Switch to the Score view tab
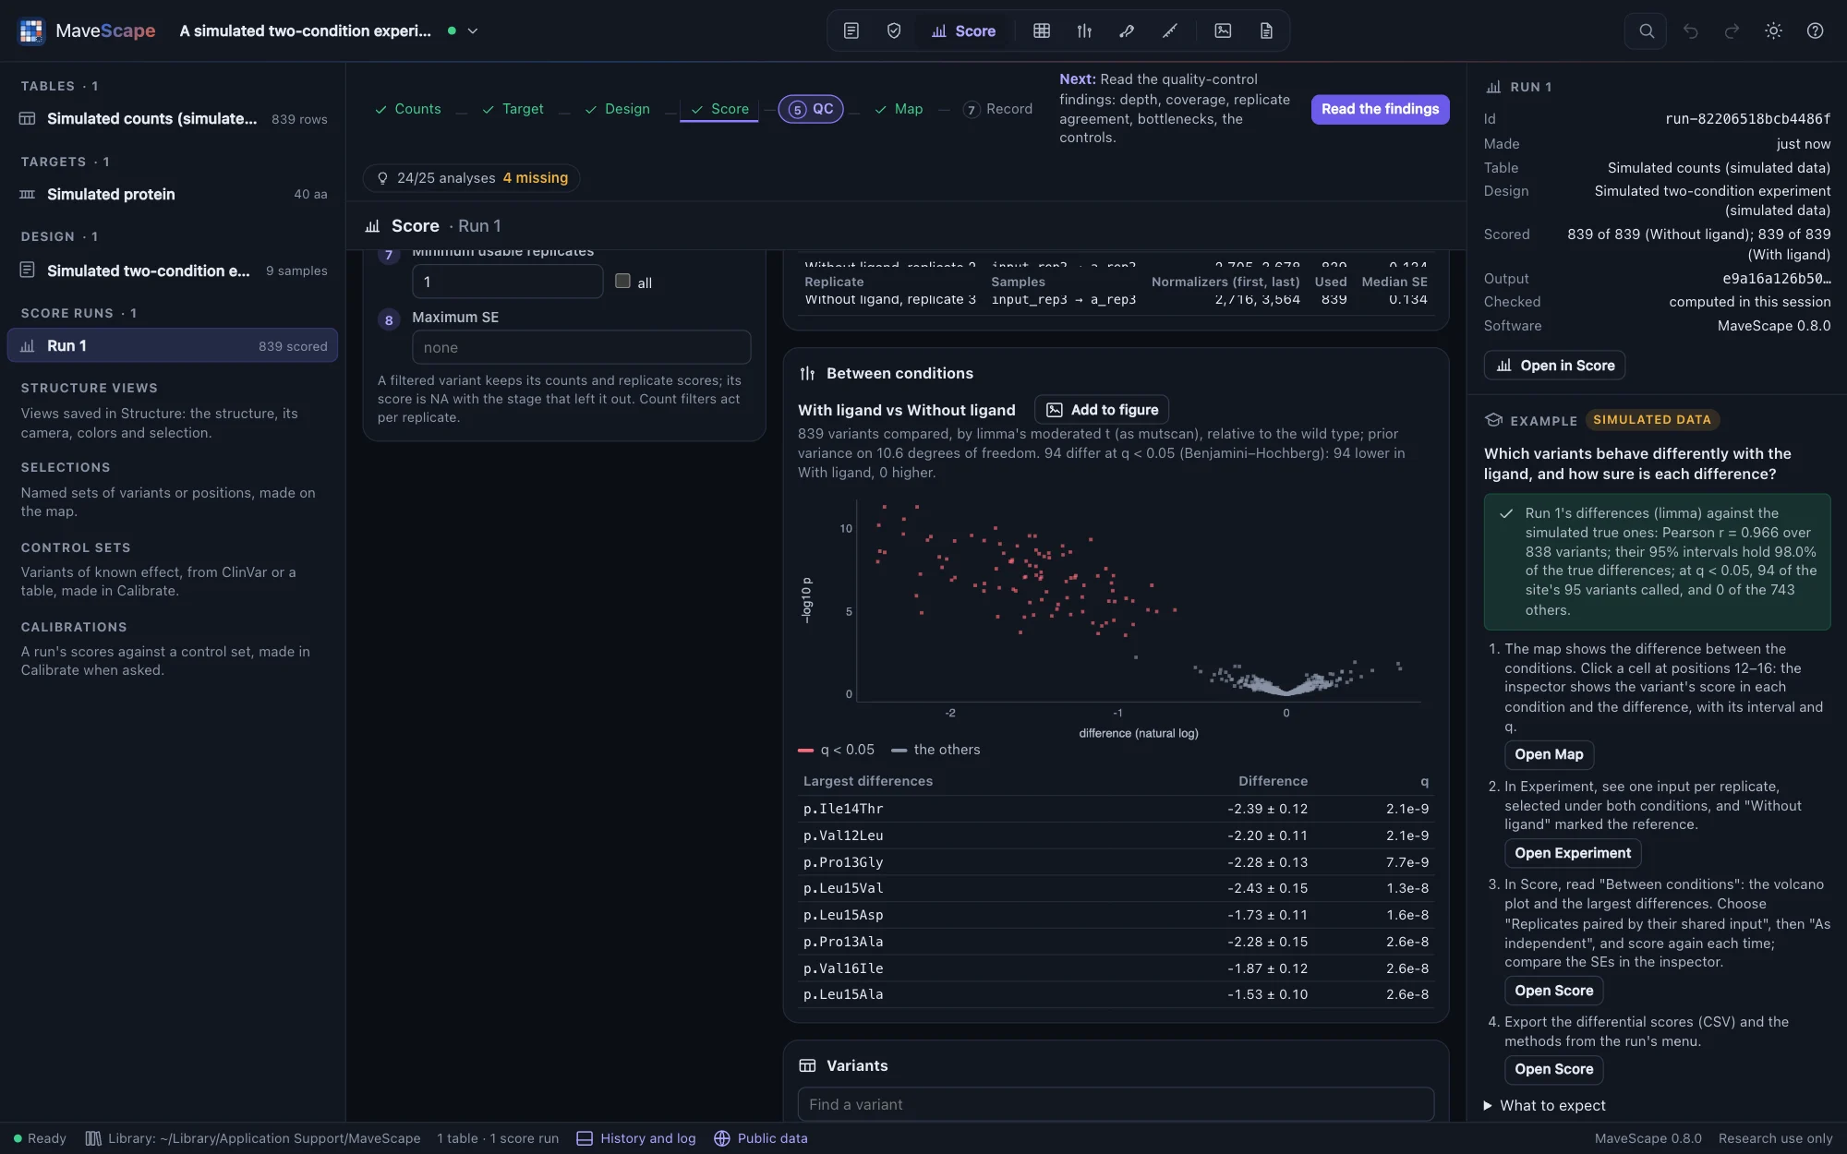This screenshot has width=1847, height=1154. [963, 30]
